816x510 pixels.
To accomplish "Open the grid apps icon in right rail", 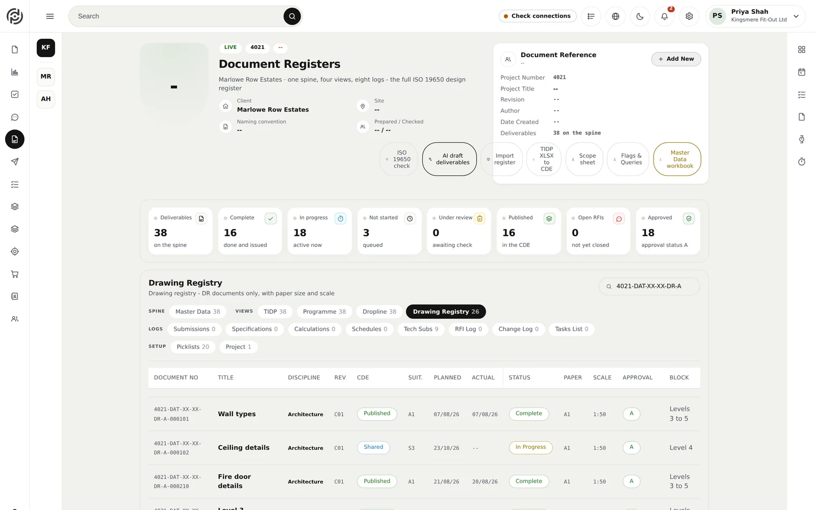I will pyautogui.click(x=802, y=49).
